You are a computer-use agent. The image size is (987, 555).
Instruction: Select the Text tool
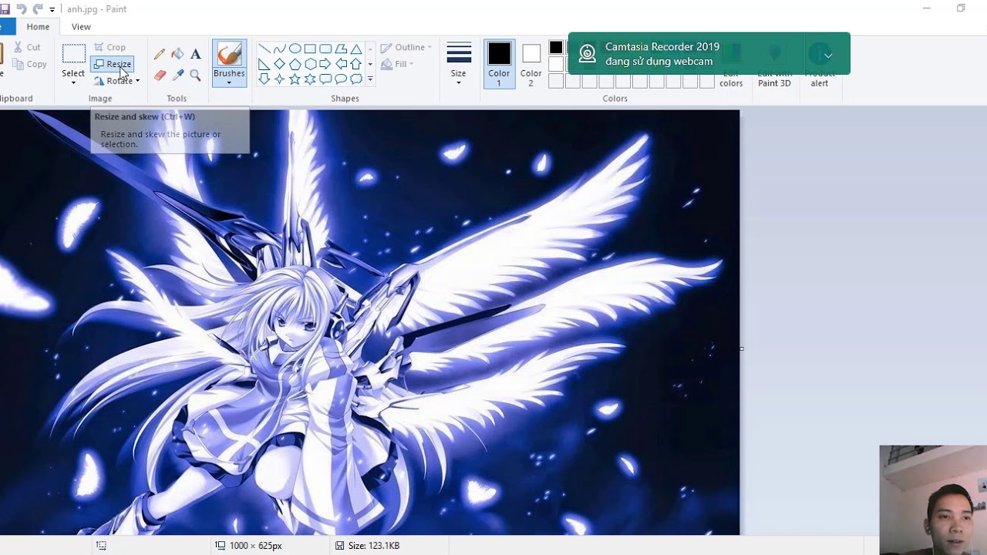click(195, 54)
